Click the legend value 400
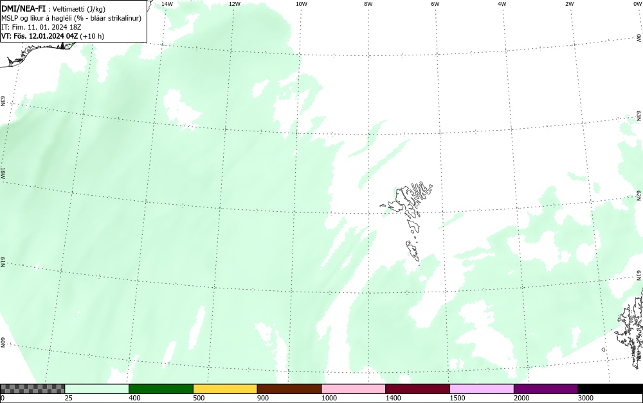Viewport: 643px width, 403px height. [x=134, y=398]
